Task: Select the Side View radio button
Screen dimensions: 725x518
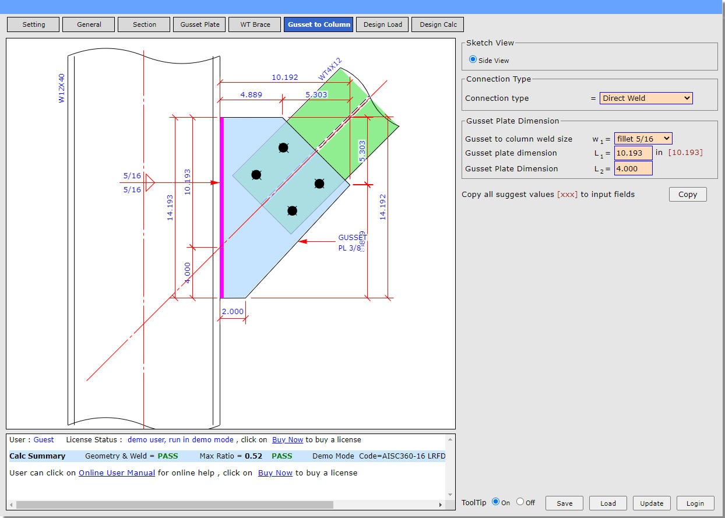Action: [x=473, y=59]
